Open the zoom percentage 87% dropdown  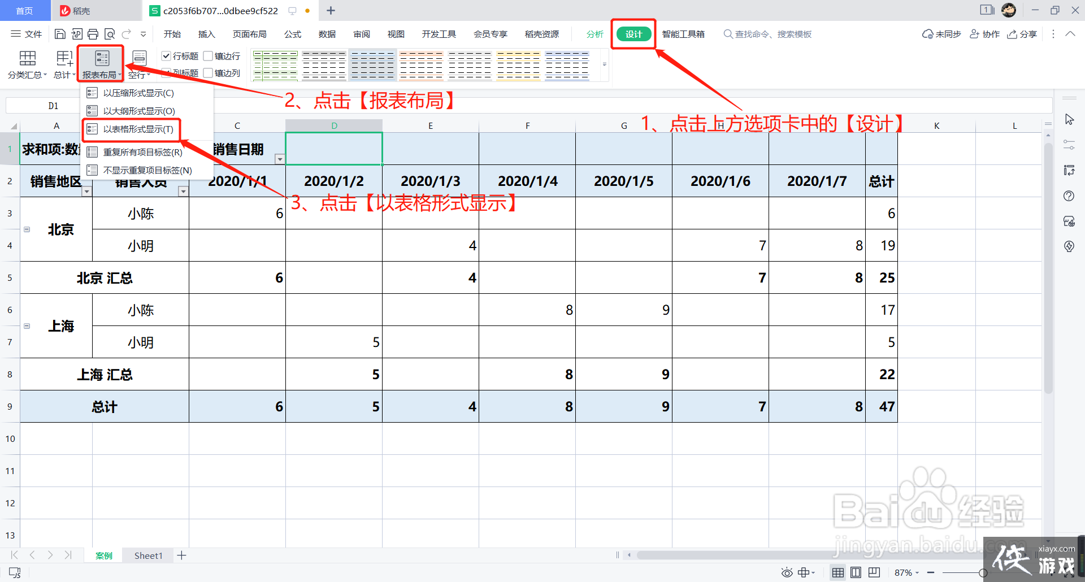click(906, 572)
